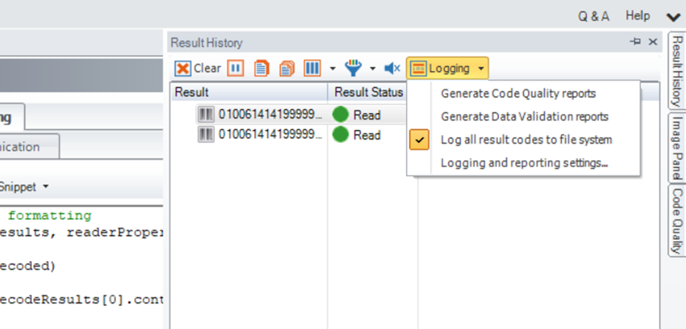The width and height of the screenshot is (686, 329).
Task: Pin the Result History panel
Action: pyautogui.click(x=635, y=42)
